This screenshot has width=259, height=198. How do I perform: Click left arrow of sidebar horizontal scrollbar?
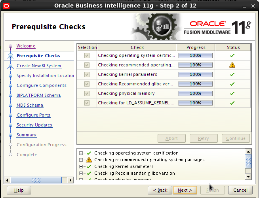[7, 180]
